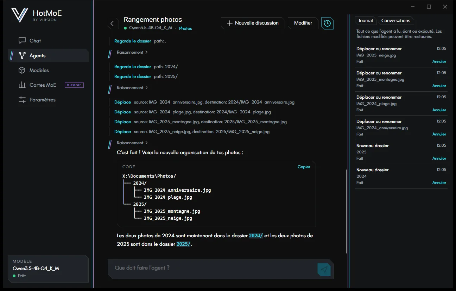This screenshot has width=456, height=291.
Task: Expand Raisonnement just above 'C'est fait !'
Action: [x=132, y=143]
